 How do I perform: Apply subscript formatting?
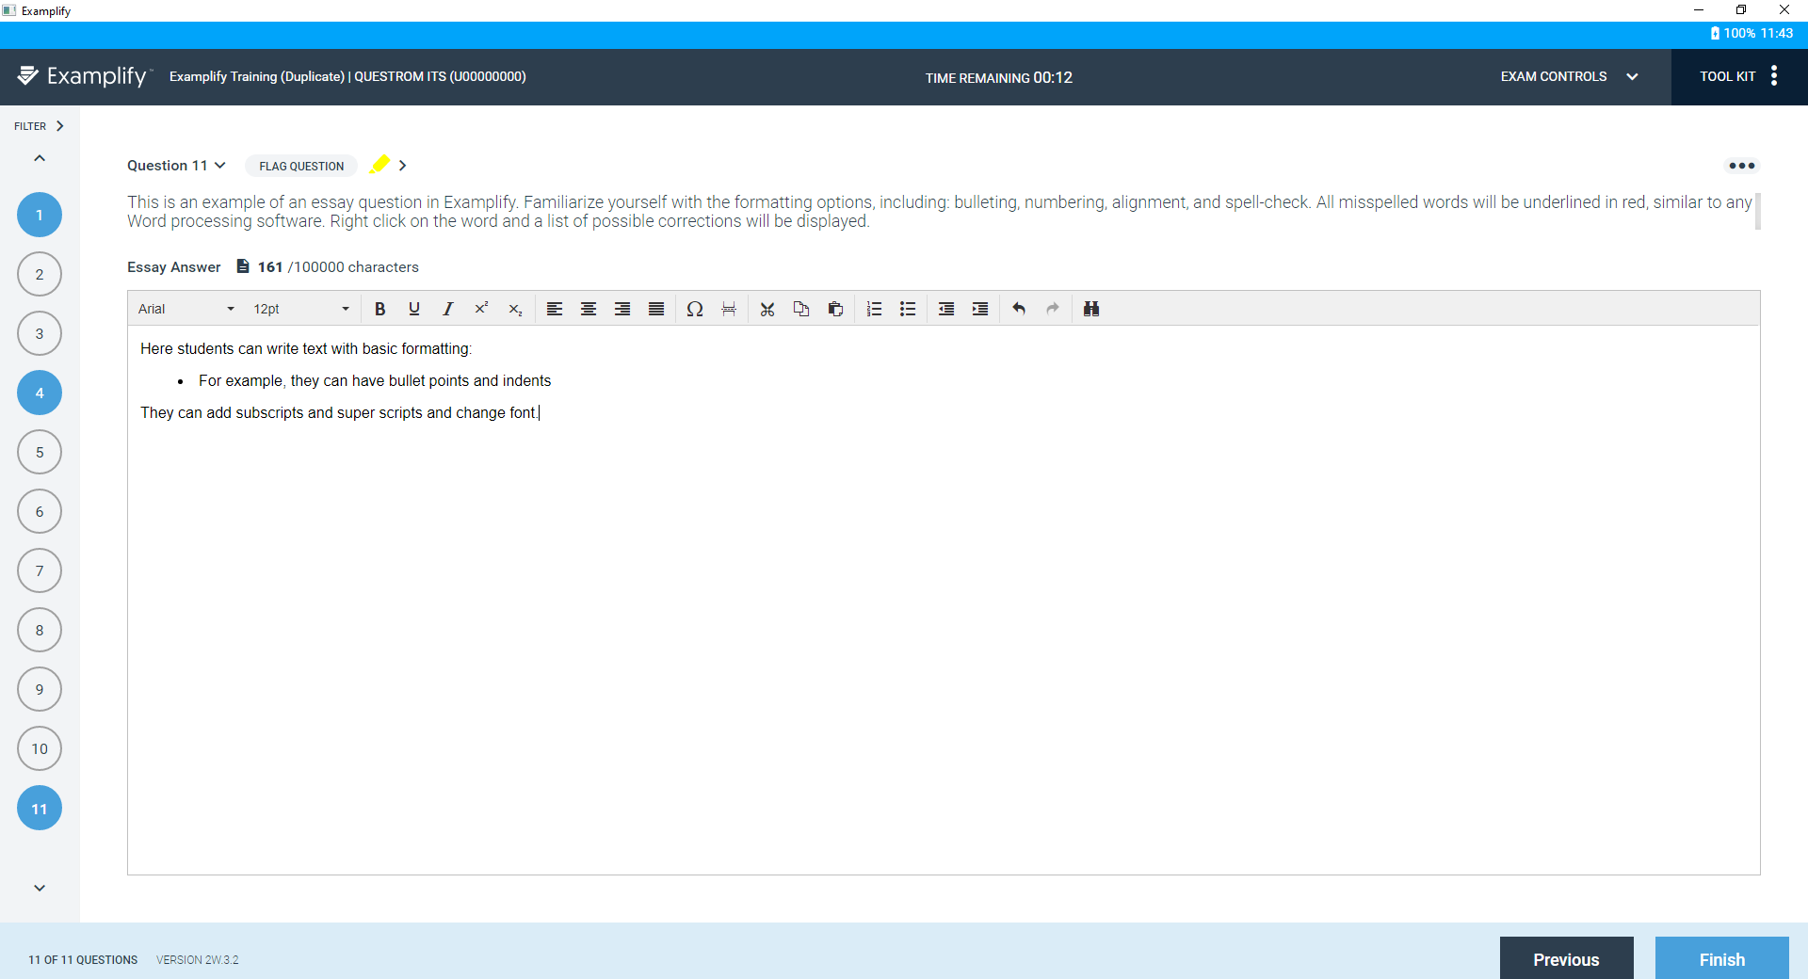point(515,309)
